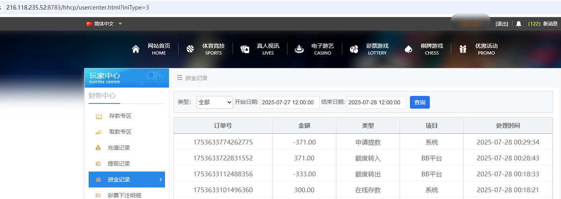Open 存款专区 in the sidebar
The image size is (561, 199).
point(120,116)
